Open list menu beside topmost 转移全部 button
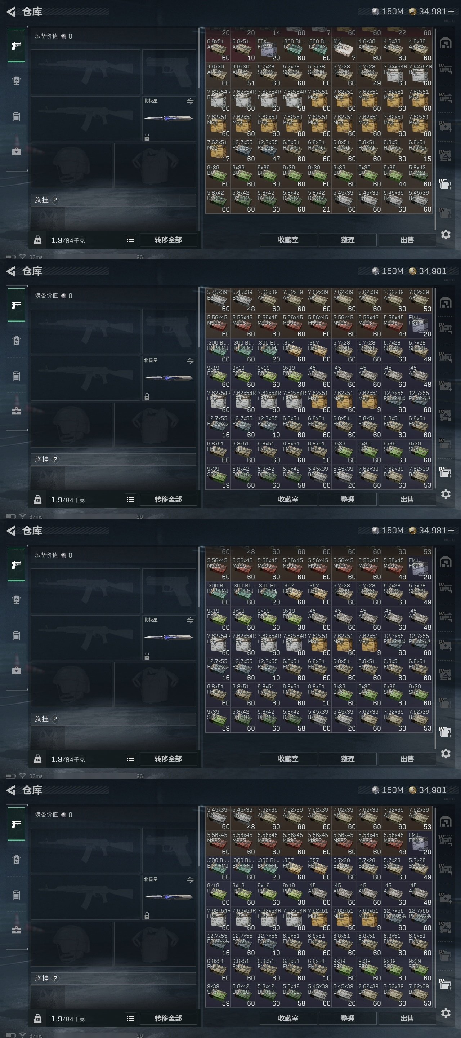 tap(130, 240)
